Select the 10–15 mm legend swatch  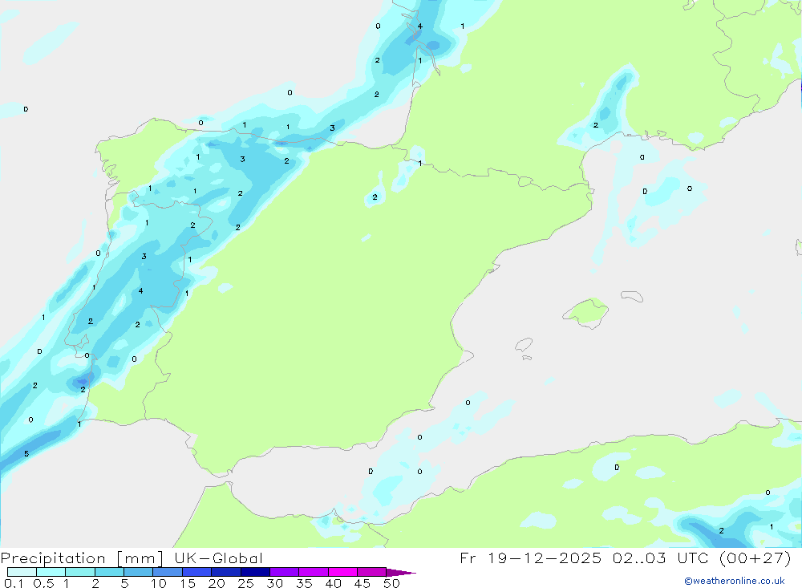[x=168, y=572]
